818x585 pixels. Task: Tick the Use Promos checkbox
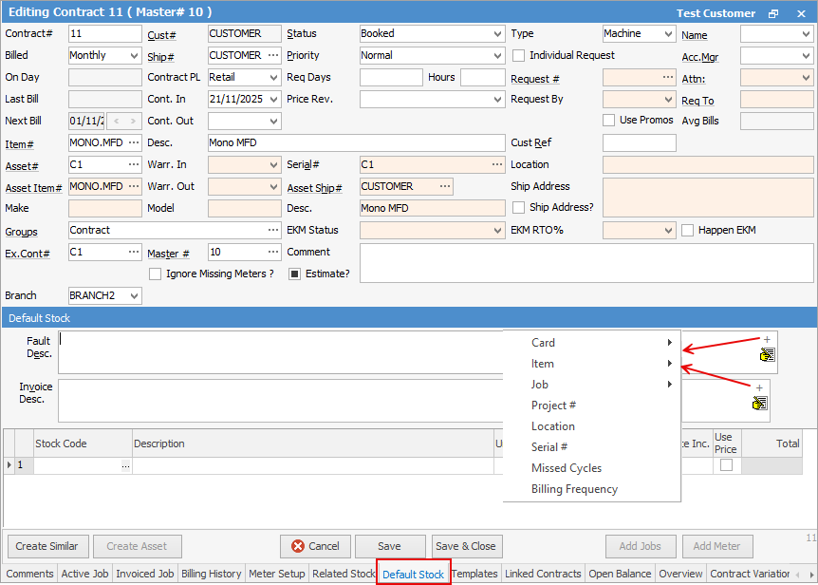click(608, 120)
